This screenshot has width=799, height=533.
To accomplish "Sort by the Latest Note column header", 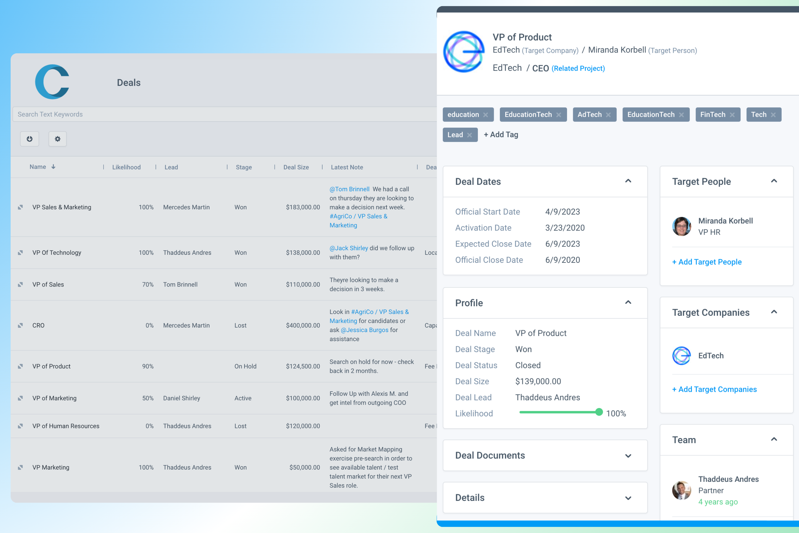I will click(x=347, y=167).
